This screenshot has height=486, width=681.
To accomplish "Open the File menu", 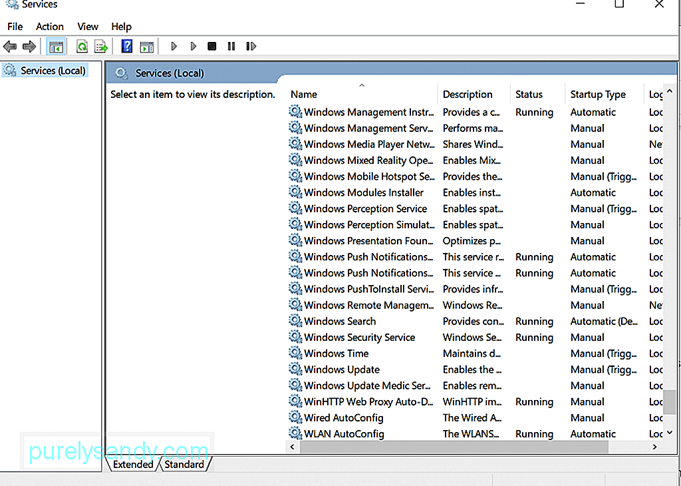I will coord(15,27).
